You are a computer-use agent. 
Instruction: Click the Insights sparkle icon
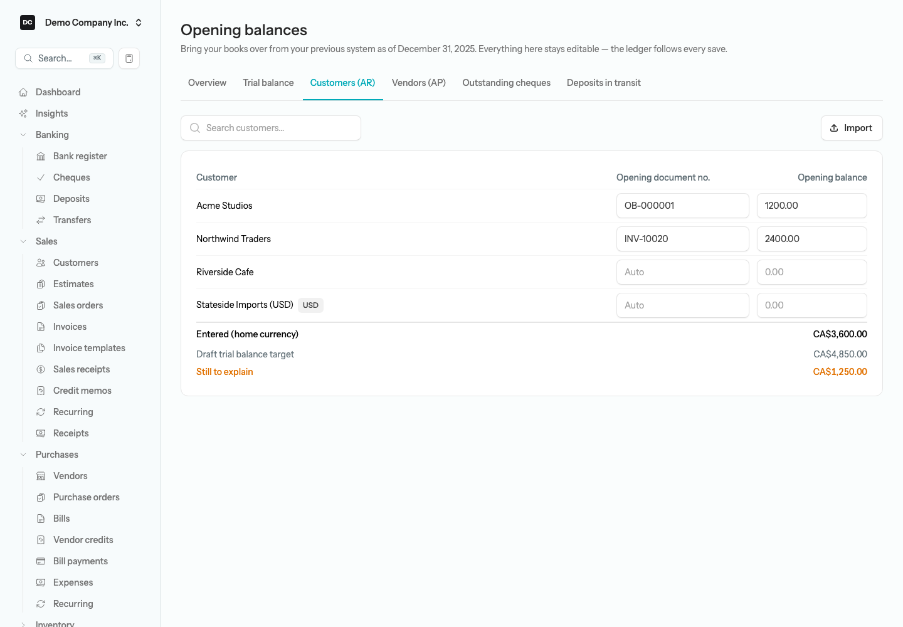pyautogui.click(x=23, y=113)
